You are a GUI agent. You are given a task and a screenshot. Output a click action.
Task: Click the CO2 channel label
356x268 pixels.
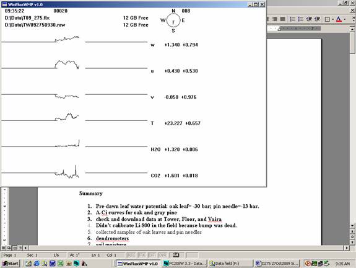pos(155,176)
